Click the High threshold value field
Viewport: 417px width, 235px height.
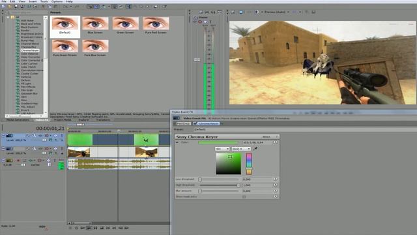point(257,185)
